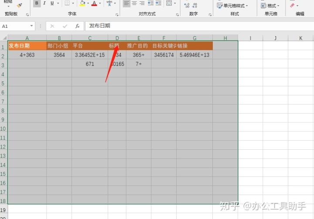Screen dimensions: 314x219
Task: Select the 推广目的 header cell
Action: pyautogui.click(x=139, y=46)
